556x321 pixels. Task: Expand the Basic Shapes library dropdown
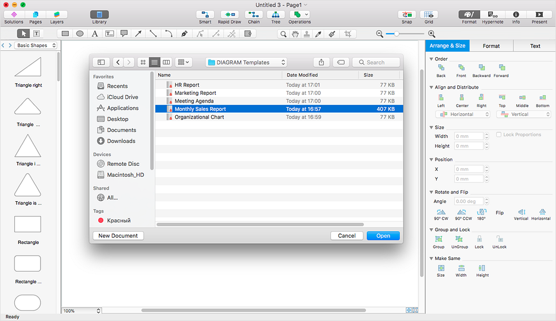click(36, 45)
